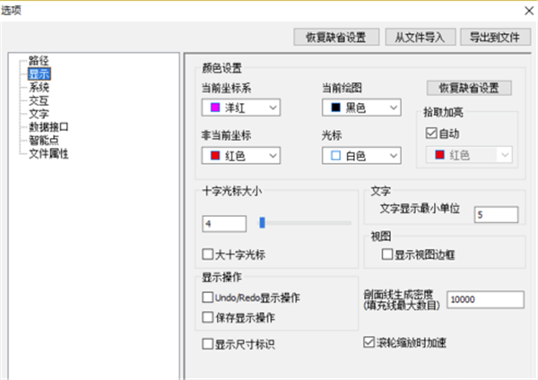Open the 光标 白色 color dropdown
The height and width of the screenshot is (380, 538).
(360, 156)
